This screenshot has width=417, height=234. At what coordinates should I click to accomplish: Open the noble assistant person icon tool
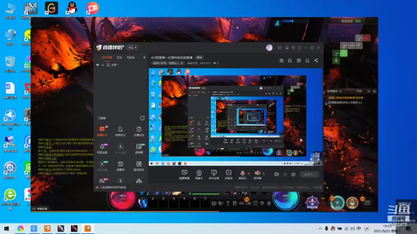[120, 131]
